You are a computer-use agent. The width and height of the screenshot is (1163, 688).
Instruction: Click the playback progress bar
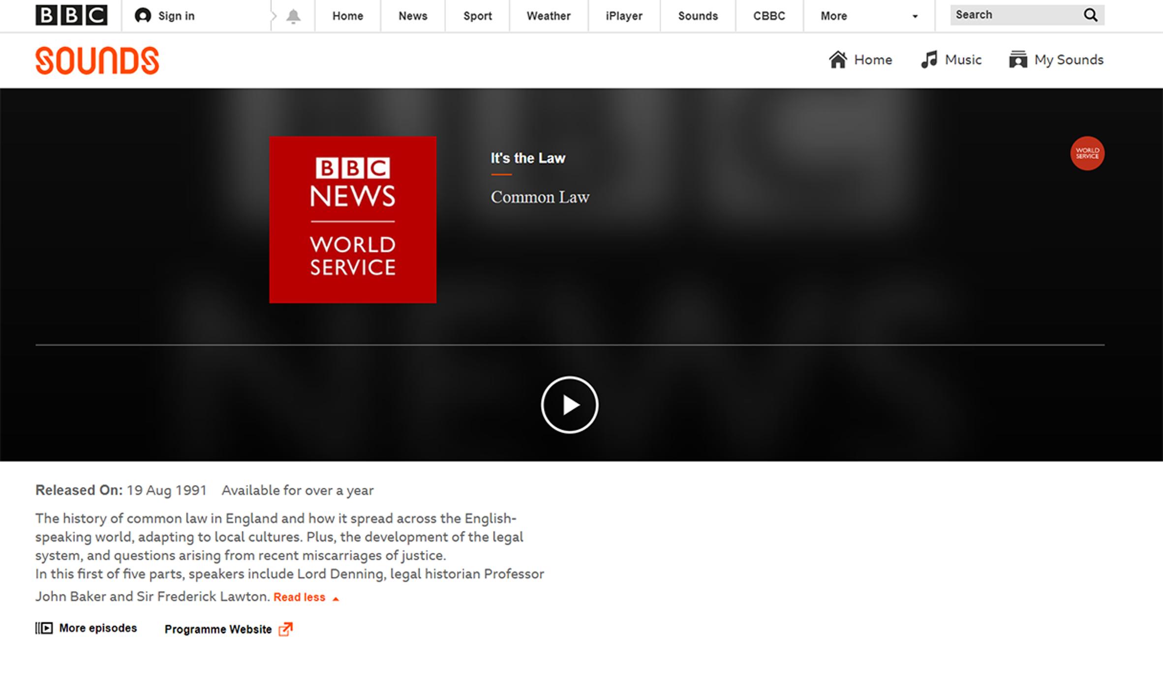pos(570,345)
